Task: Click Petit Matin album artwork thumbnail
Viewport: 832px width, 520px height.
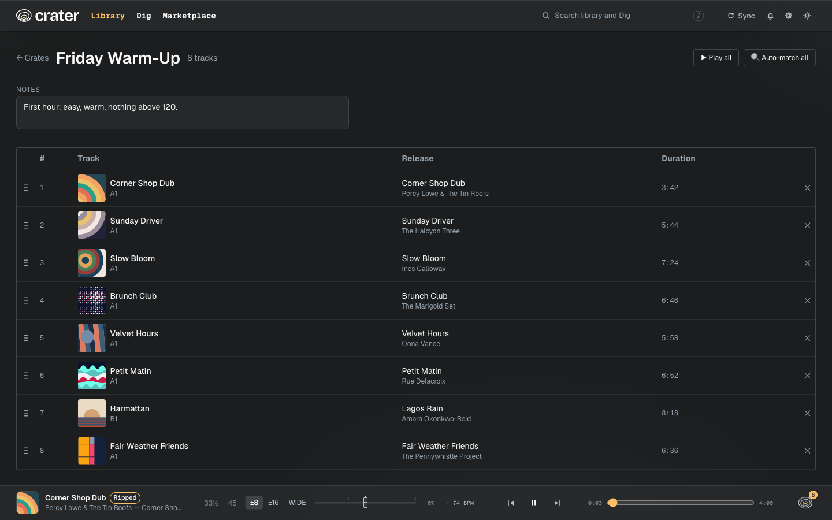Action: (x=92, y=376)
